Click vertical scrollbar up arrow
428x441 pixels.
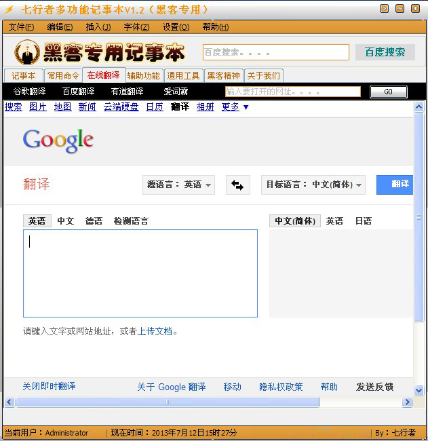pos(419,107)
